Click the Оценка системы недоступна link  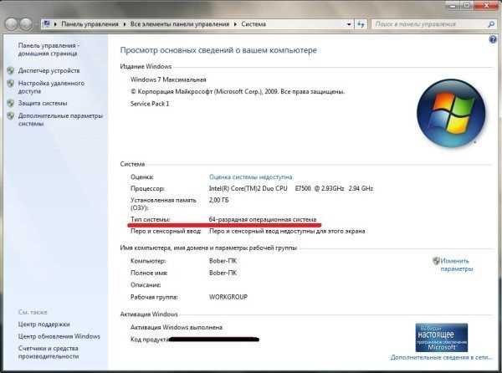[x=251, y=177]
